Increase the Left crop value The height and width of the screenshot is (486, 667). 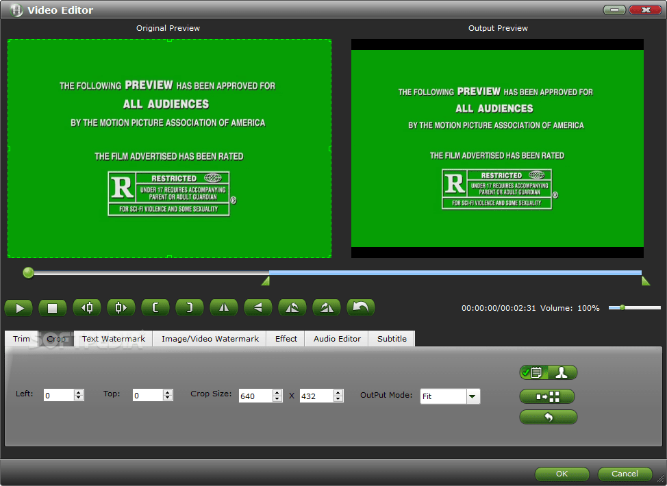tap(79, 392)
